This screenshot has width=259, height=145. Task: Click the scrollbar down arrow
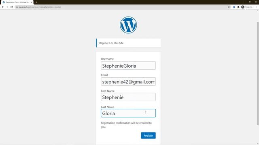pyautogui.click(x=258, y=144)
